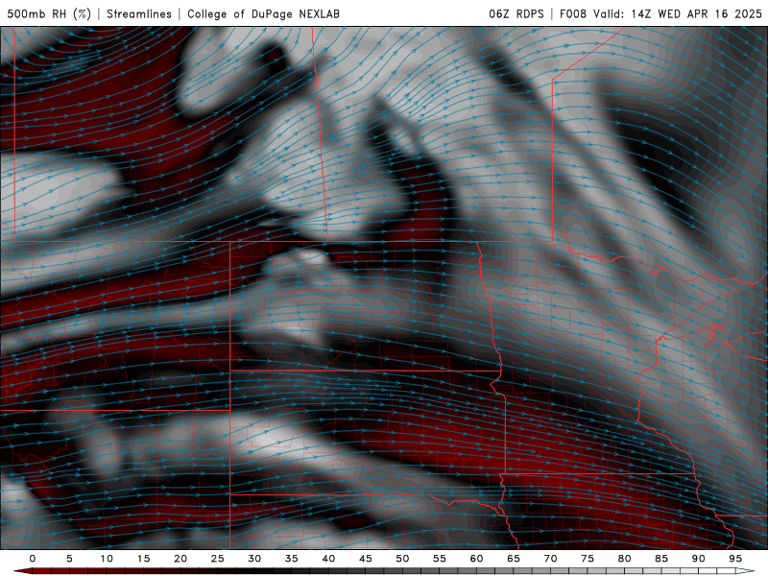This screenshot has height=576, width=768.
Task: Click the colorbar label "90"
Action: pos(698,559)
